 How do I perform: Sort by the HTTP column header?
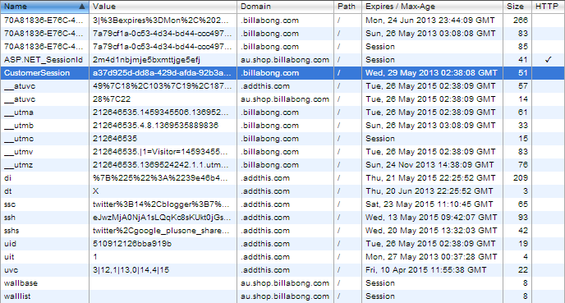(548, 7)
